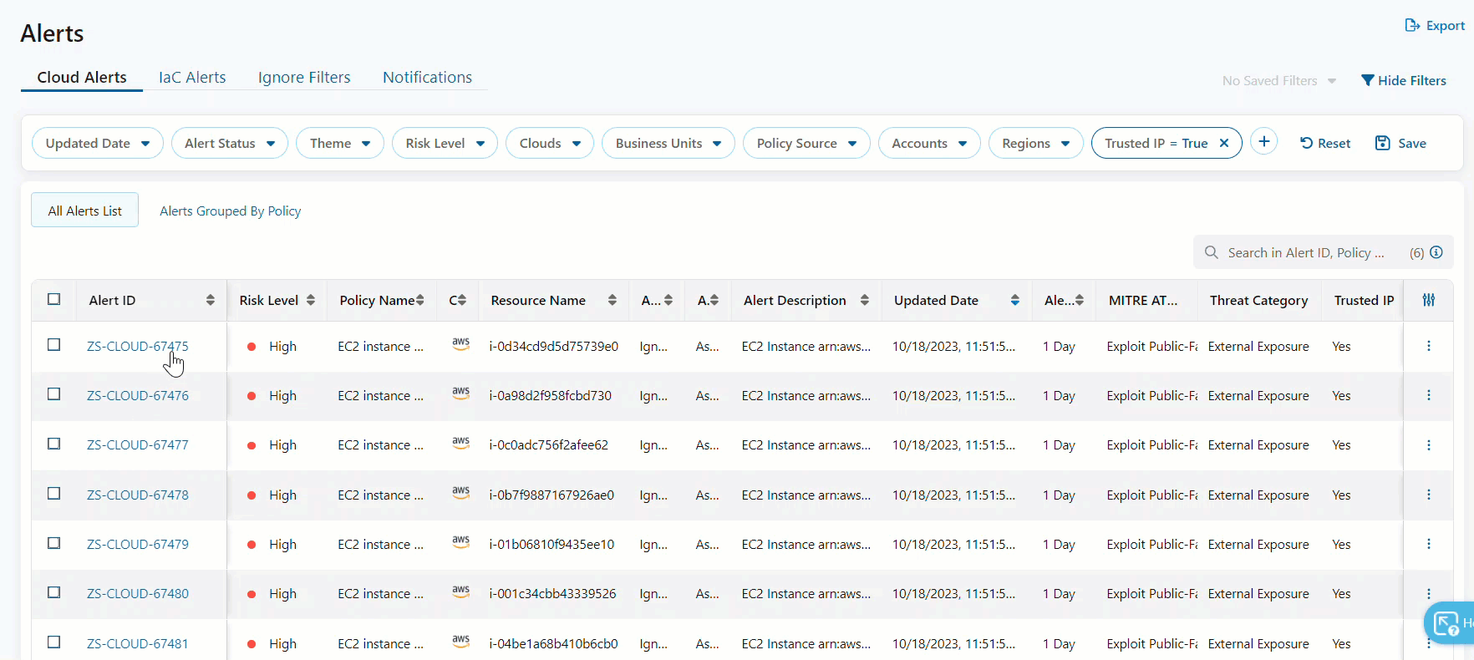The image size is (1474, 660).
Task: Click the Hide Filters funnel button
Action: (x=1404, y=80)
